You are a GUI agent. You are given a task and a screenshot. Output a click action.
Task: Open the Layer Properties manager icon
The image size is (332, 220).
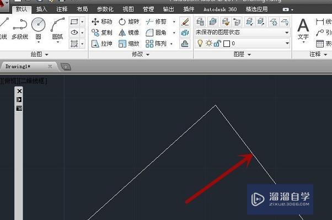coord(200,22)
